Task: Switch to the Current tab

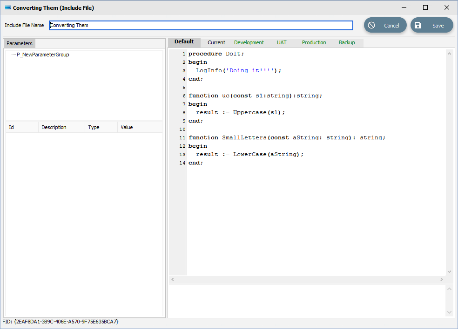Action: point(216,43)
